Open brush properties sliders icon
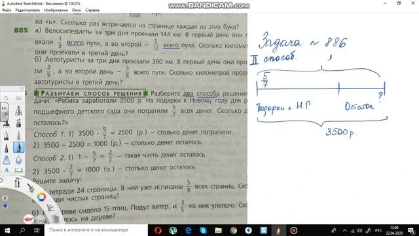 tap(7, 98)
